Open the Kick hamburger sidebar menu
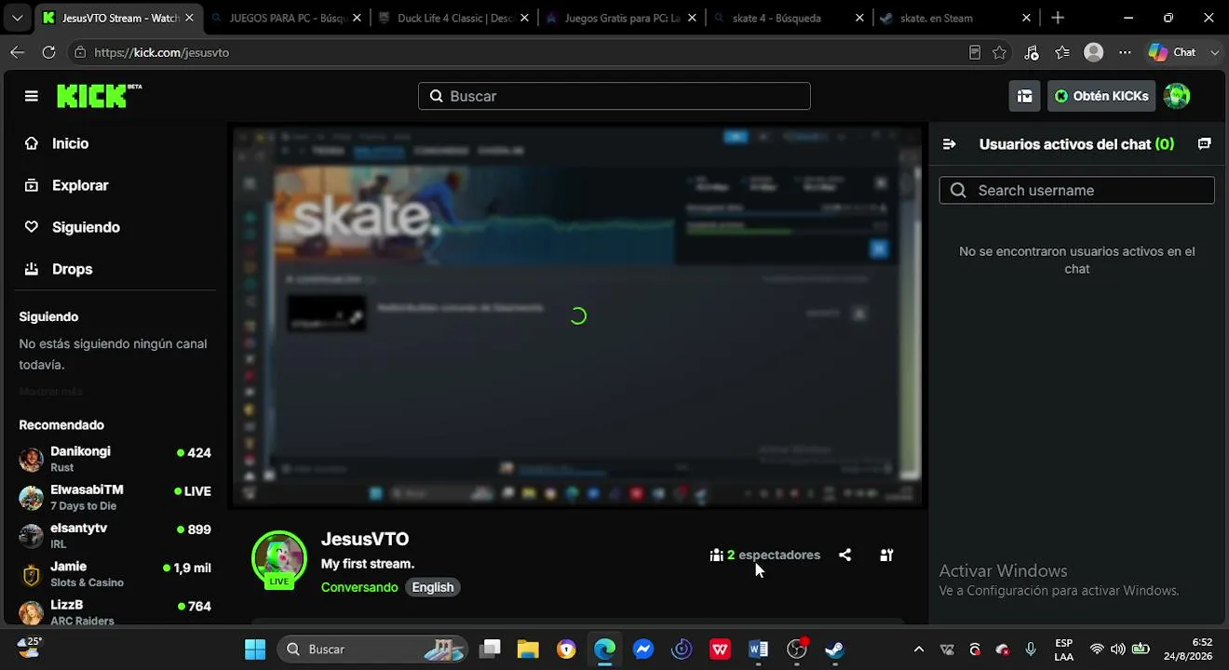The image size is (1229, 670). pyautogui.click(x=32, y=96)
